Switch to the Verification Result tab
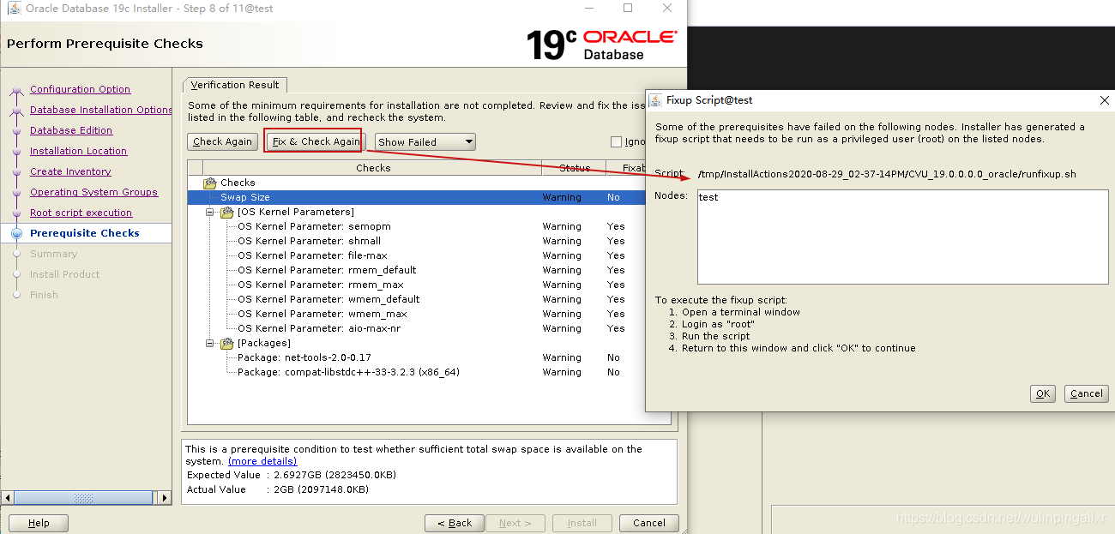Image resolution: width=1115 pixels, height=534 pixels. point(235,85)
